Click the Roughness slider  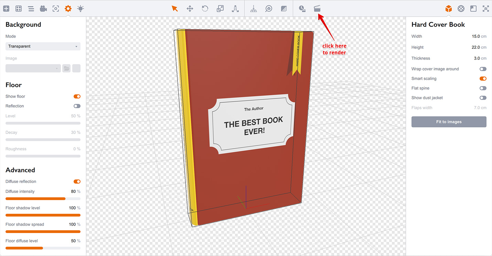coord(43,156)
